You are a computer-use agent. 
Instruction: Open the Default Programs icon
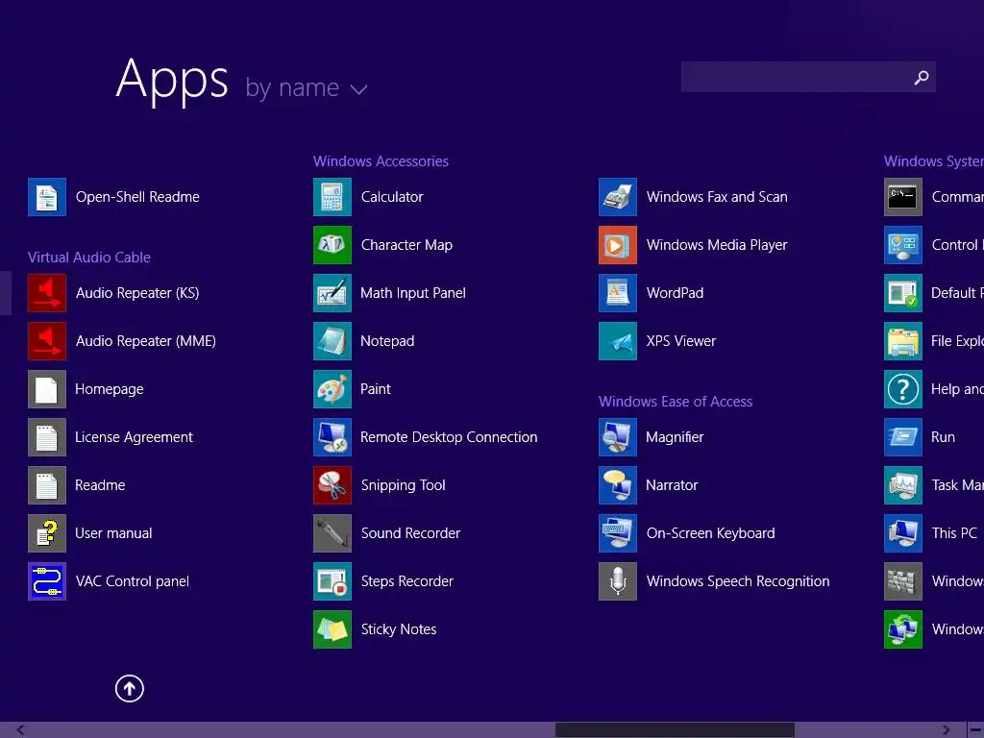click(x=903, y=293)
